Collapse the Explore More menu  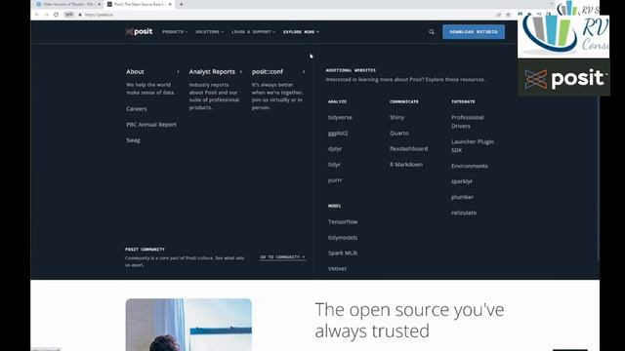tap(302, 32)
